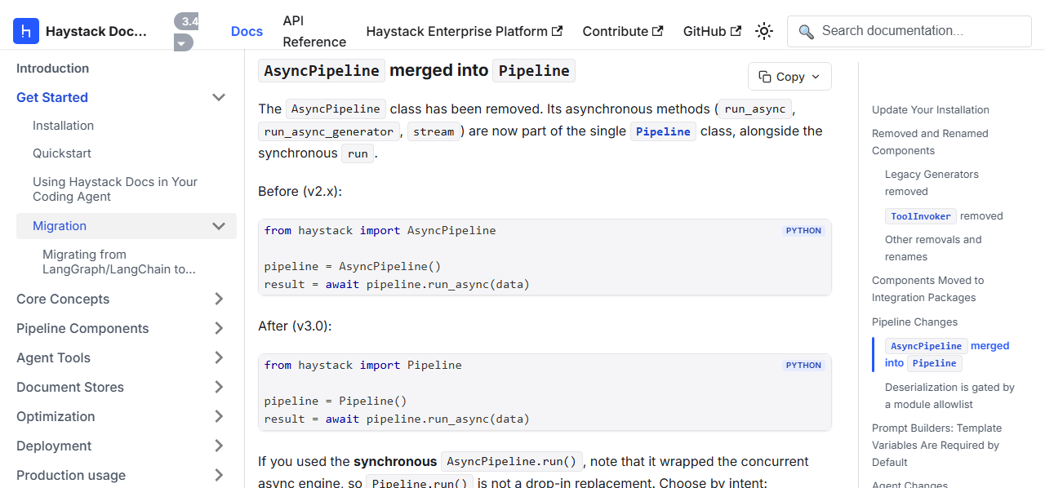Click the 'Before (v2.x):' text

point(300,191)
